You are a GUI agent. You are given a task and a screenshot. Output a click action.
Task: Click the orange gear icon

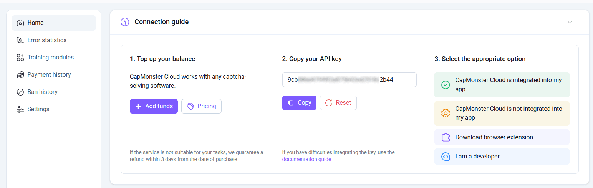coord(446,113)
